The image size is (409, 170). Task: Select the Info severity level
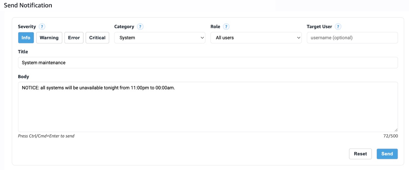point(26,38)
